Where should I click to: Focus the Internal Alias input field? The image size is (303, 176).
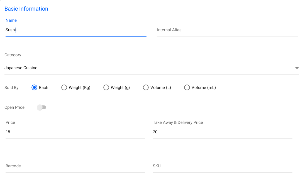pyautogui.click(x=227, y=30)
